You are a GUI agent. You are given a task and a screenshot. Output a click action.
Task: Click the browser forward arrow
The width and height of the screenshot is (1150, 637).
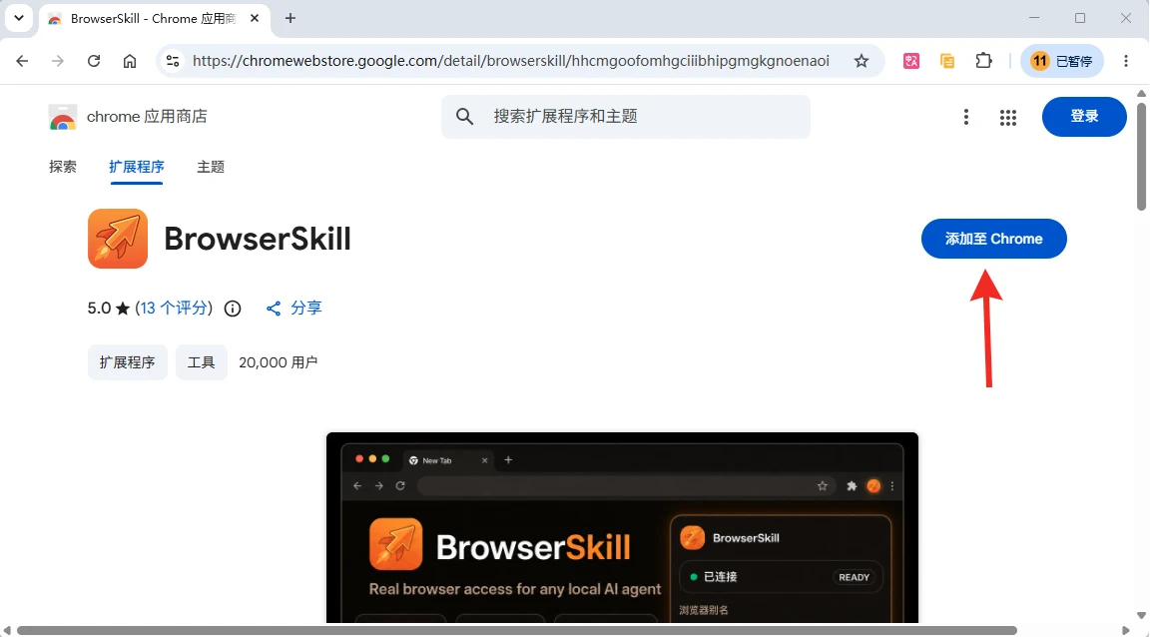(x=58, y=61)
